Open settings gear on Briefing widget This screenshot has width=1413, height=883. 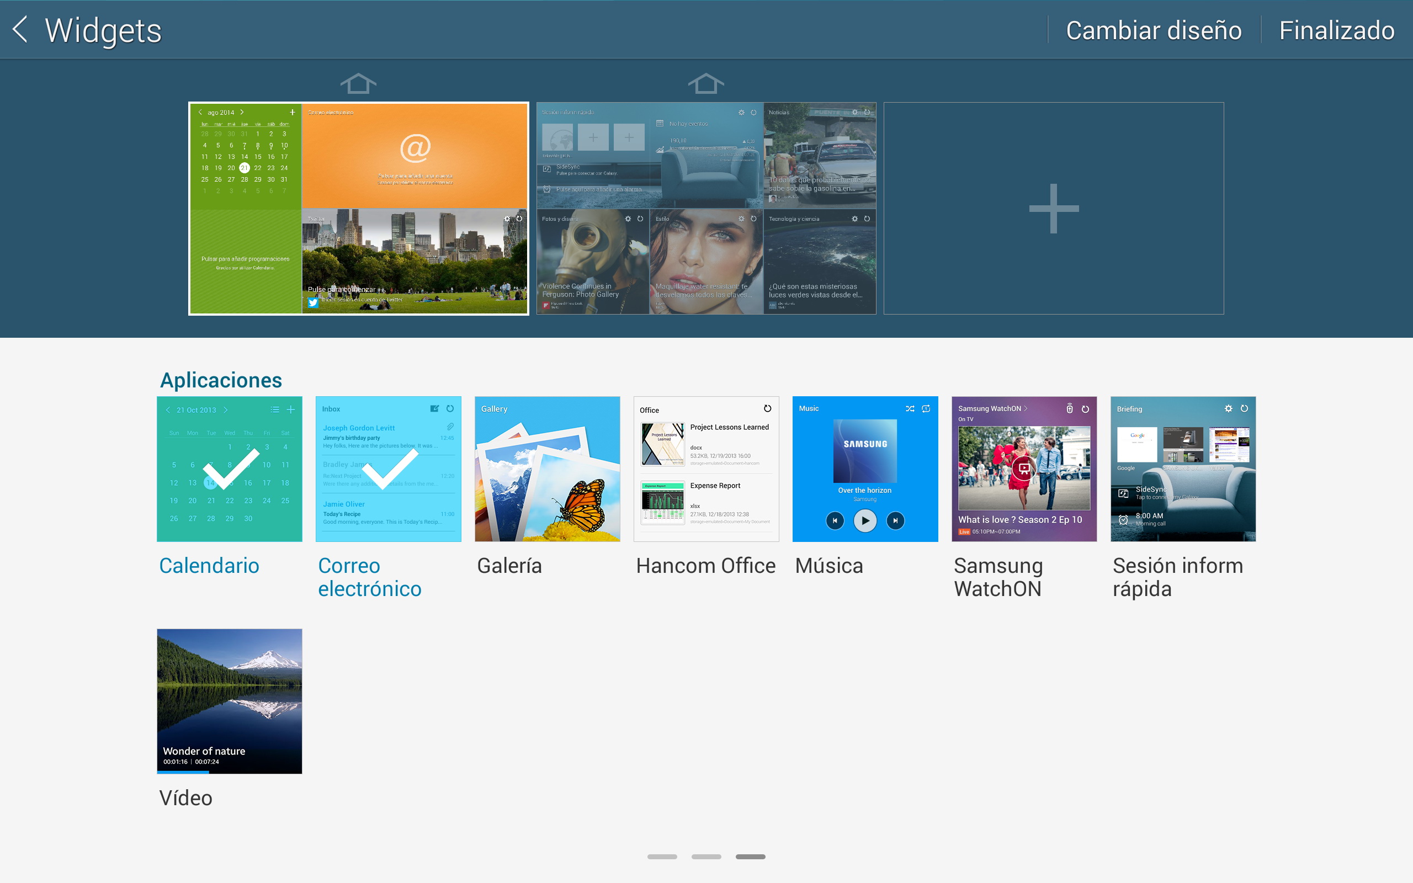pos(1228,409)
